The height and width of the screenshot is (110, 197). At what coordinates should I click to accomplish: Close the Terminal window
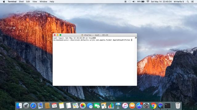[x=55, y=35]
